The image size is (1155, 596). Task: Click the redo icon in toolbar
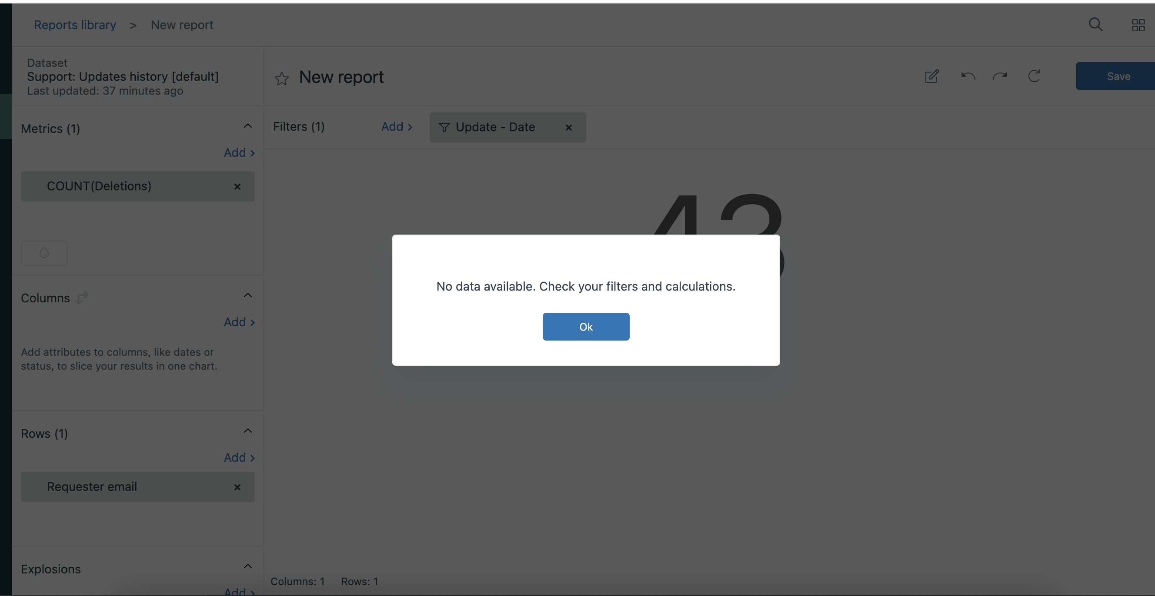click(999, 76)
